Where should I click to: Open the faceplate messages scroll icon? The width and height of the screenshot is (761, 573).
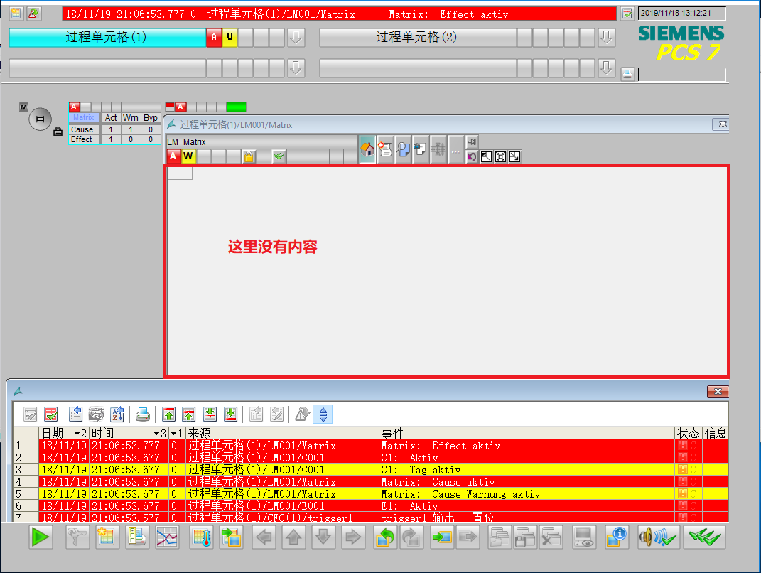[x=385, y=149]
